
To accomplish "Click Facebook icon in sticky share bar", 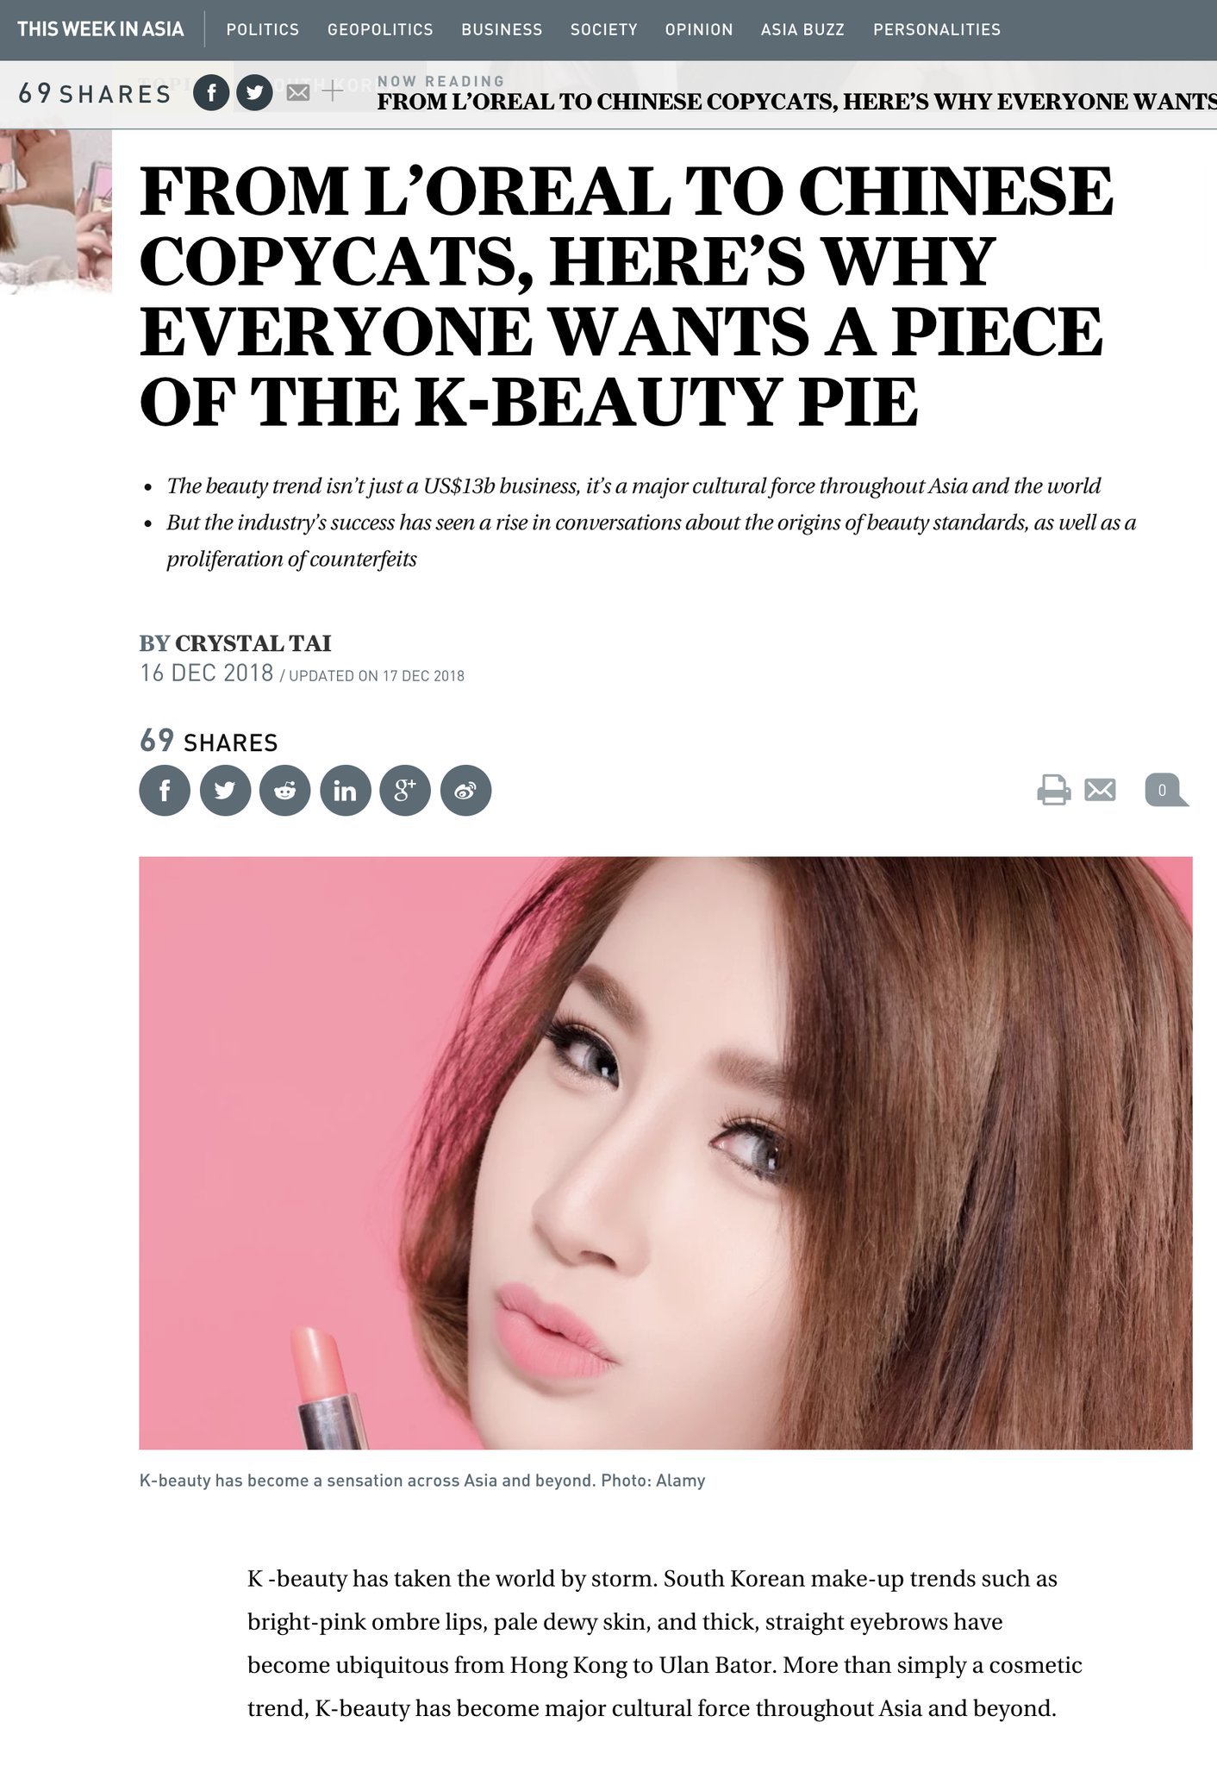I will [x=211, y=92].
